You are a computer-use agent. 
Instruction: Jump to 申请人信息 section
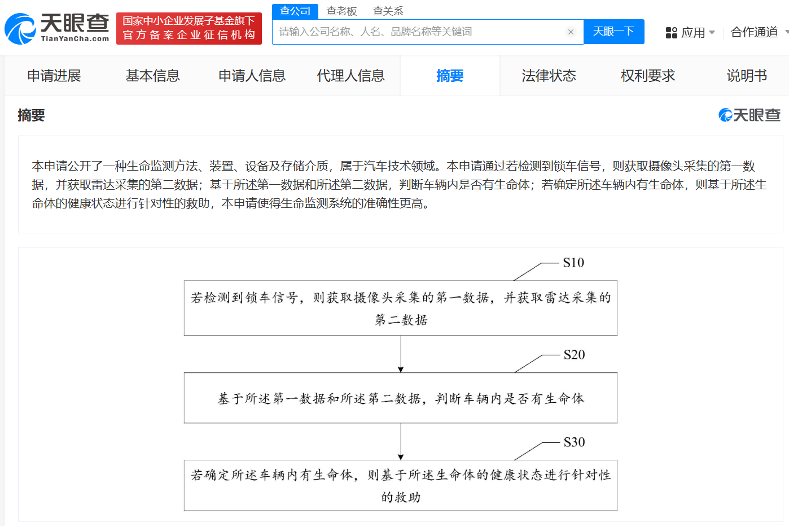click(252, 76)
